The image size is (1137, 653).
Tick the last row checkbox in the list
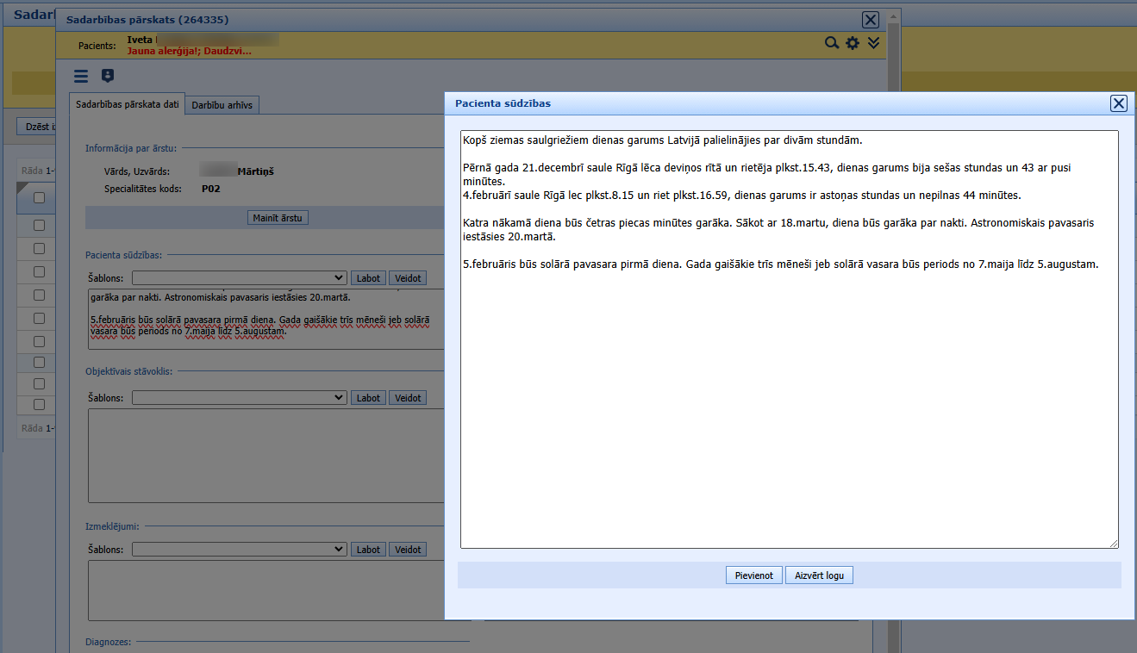click(39, 404)
